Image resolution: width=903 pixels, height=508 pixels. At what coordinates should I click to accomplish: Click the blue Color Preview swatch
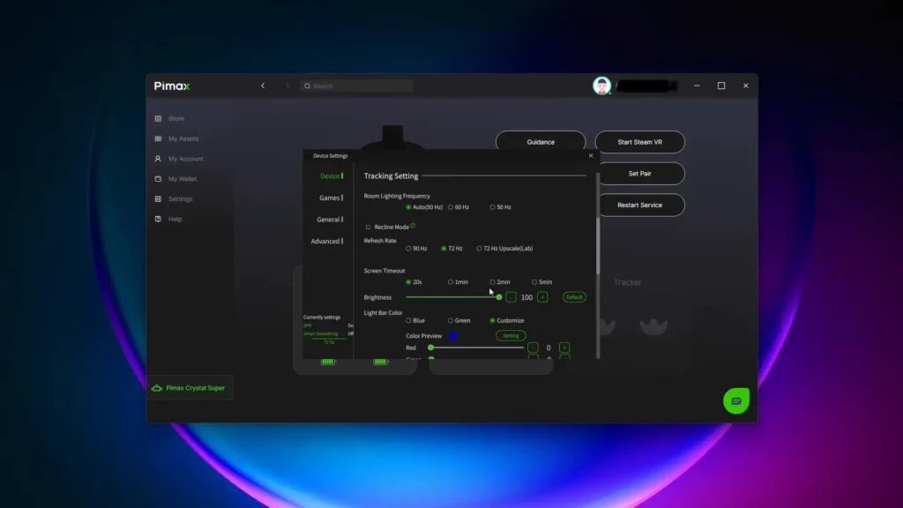click(x=452, y=336)
